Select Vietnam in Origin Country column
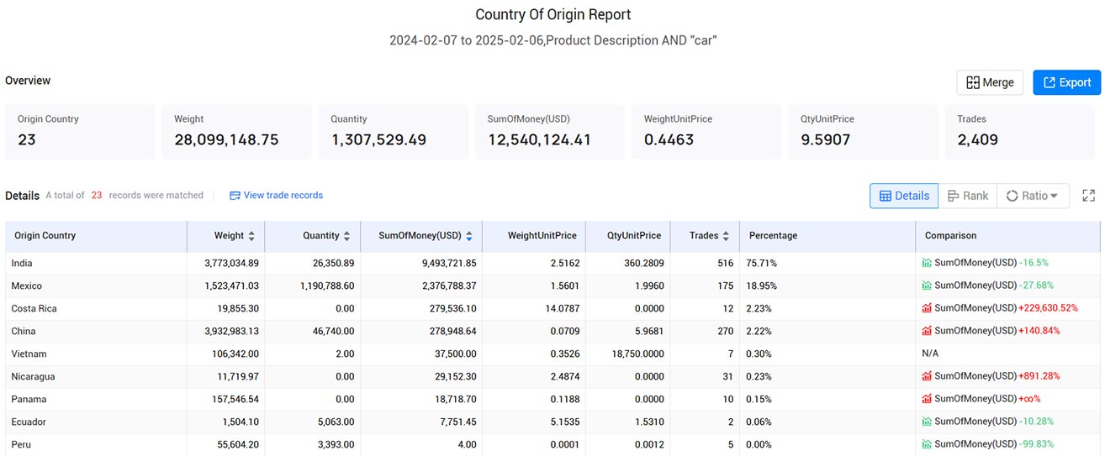This screenshot has width=1105, height=456. click(x=29, y=354)
